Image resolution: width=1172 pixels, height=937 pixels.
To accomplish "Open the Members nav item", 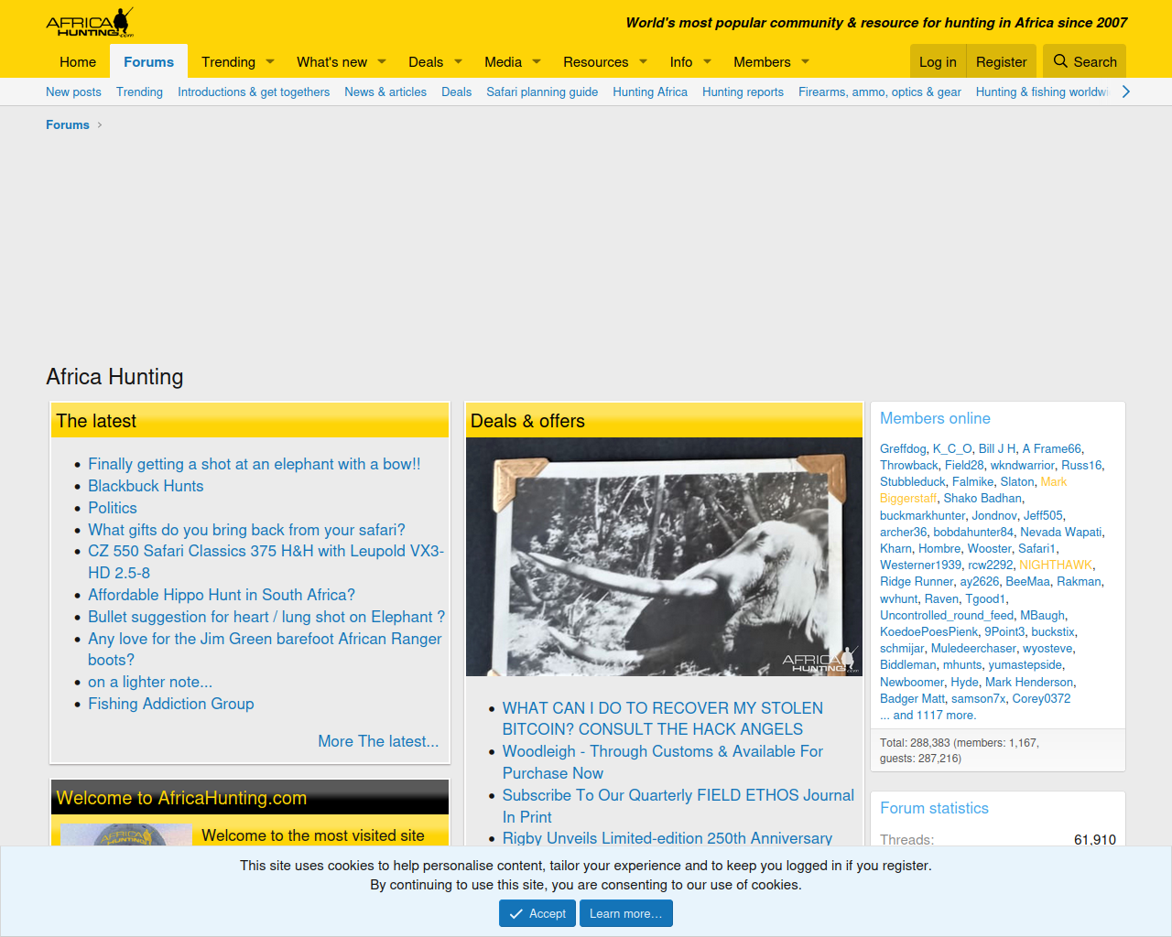I will (x=762, y=61).
